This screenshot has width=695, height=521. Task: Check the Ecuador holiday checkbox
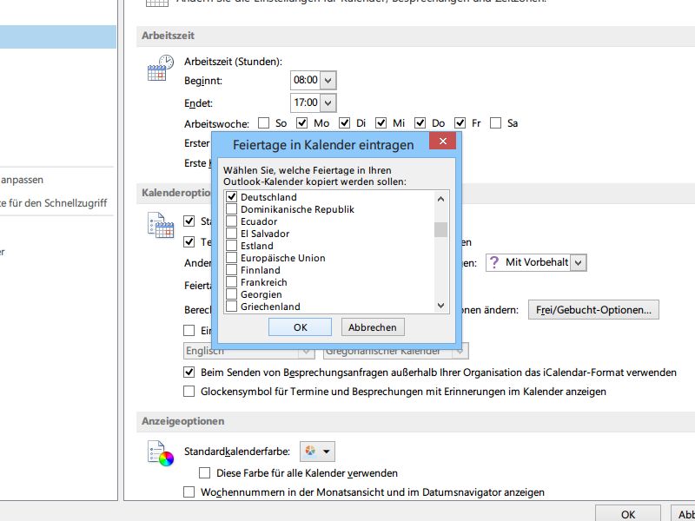[x=231, y=221]
